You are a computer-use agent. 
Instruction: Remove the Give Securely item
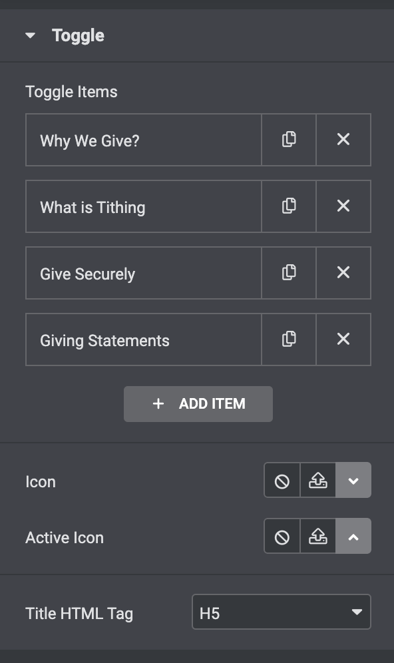(x=343, y=273)
